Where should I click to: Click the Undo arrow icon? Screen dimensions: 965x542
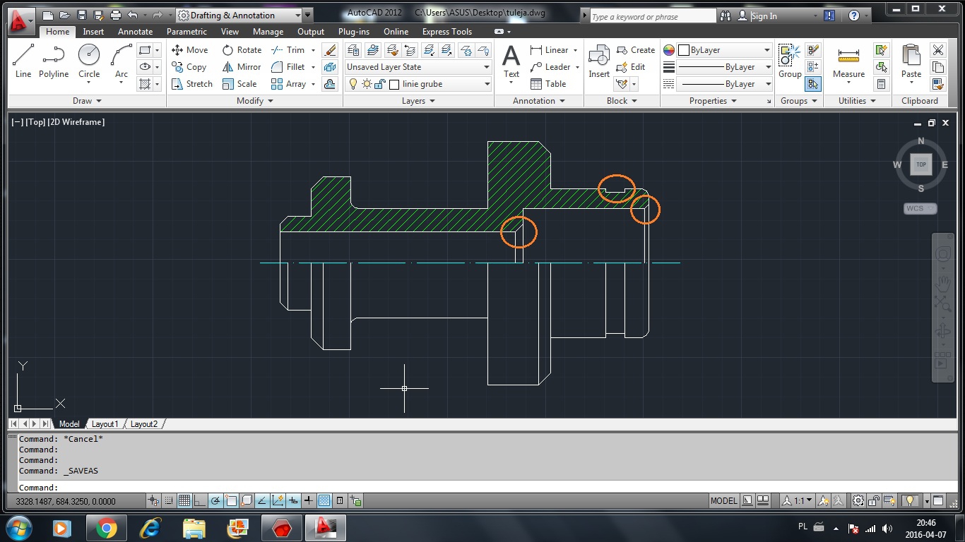(x=132, y=15)
